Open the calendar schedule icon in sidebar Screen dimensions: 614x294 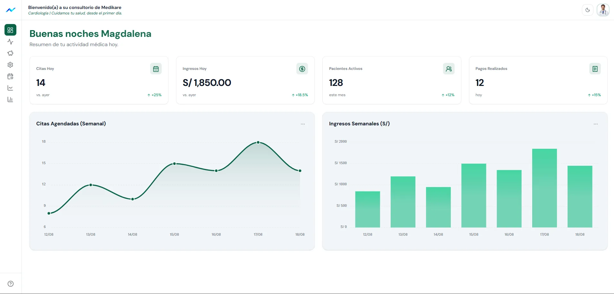(x=10, y=76)
